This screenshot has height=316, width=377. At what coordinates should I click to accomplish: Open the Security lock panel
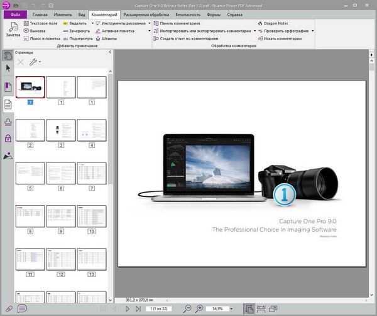coord(8,138)
